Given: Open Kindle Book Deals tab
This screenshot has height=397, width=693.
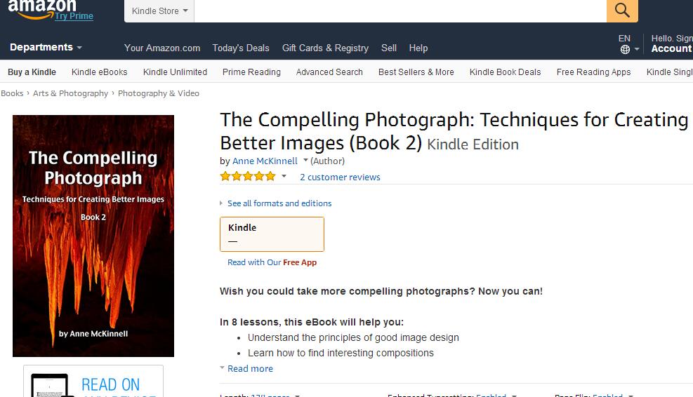Looking at the screenshot, I should [x=505, y=72].
